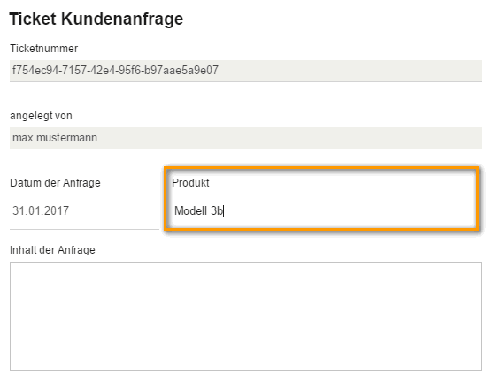Click the 'angelegt von' label
Image resolution: width=493 pixels, height=381 pixels.
[41, 116]
